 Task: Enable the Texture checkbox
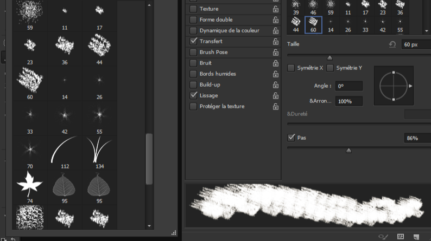click(x=193, y=9)
